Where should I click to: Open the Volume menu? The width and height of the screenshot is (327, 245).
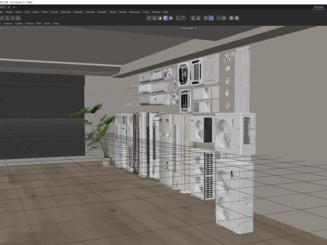pos(54,12)
